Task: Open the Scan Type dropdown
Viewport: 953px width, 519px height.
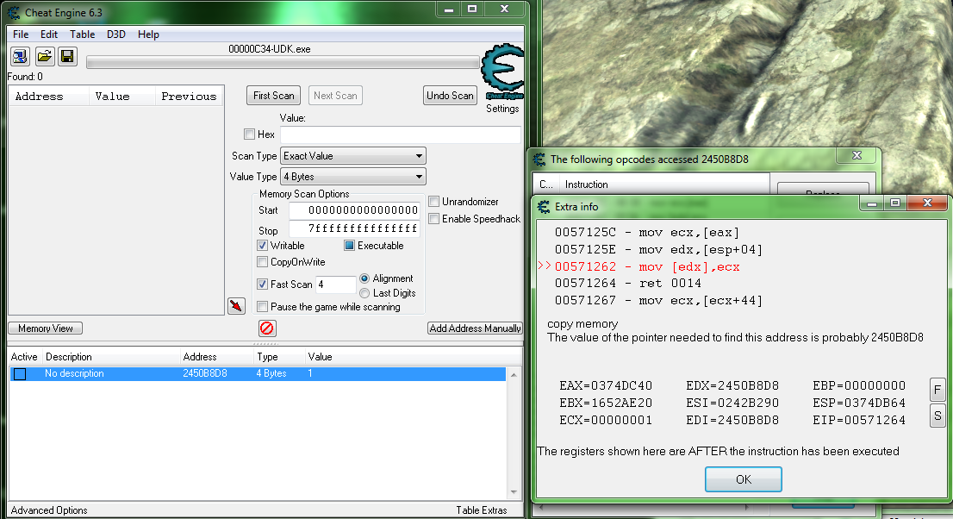Action: coord(353,156)
